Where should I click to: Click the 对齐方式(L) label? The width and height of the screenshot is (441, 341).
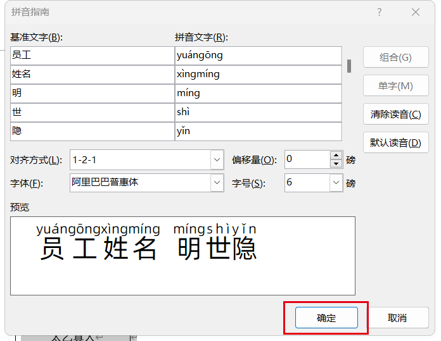point(36,160)
